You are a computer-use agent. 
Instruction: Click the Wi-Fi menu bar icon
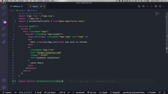[x=139, y=1]
